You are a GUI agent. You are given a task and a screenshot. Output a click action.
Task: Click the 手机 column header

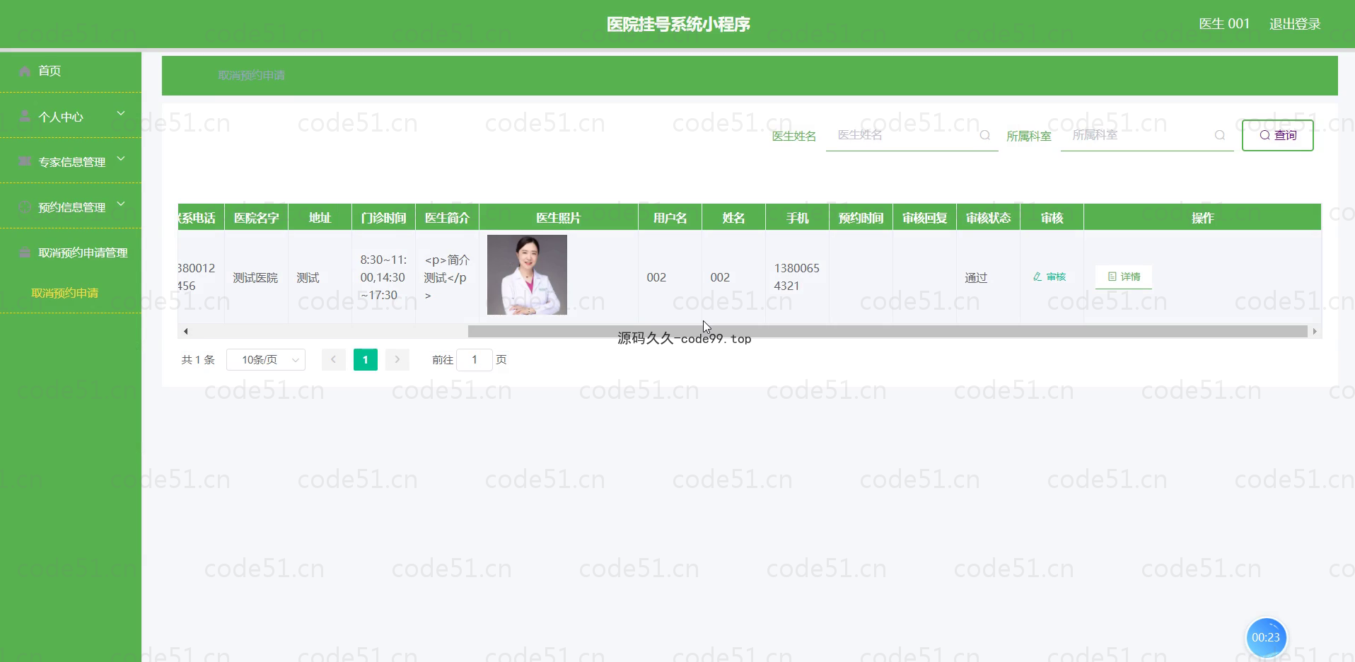click(797, 218)
